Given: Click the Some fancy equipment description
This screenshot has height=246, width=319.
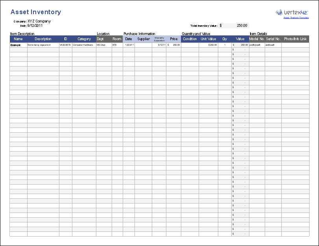Looking at the screenshot, I should pyautogui.click(x=39, y=45).
